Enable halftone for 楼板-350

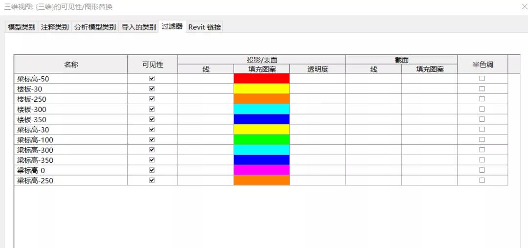[x=482, y=119]
